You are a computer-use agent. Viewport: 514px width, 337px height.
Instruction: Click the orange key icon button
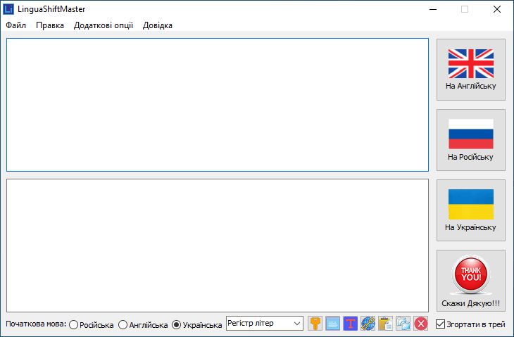315,324
